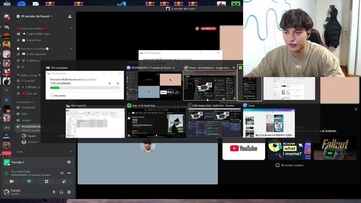Toggle the green screen share button
The width and height of the screenshot is (361, 203).
pyautogui.click(x=29, y=181)
